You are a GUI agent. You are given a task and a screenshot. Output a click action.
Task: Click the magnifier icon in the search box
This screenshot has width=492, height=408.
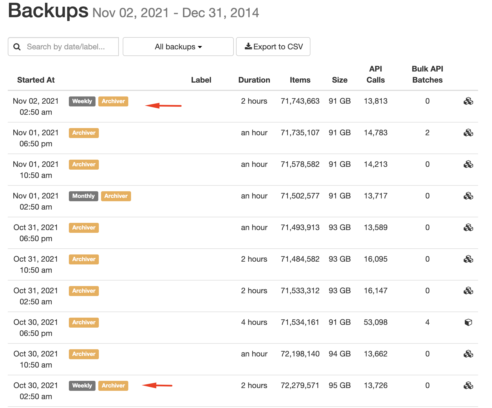(17, 47)
